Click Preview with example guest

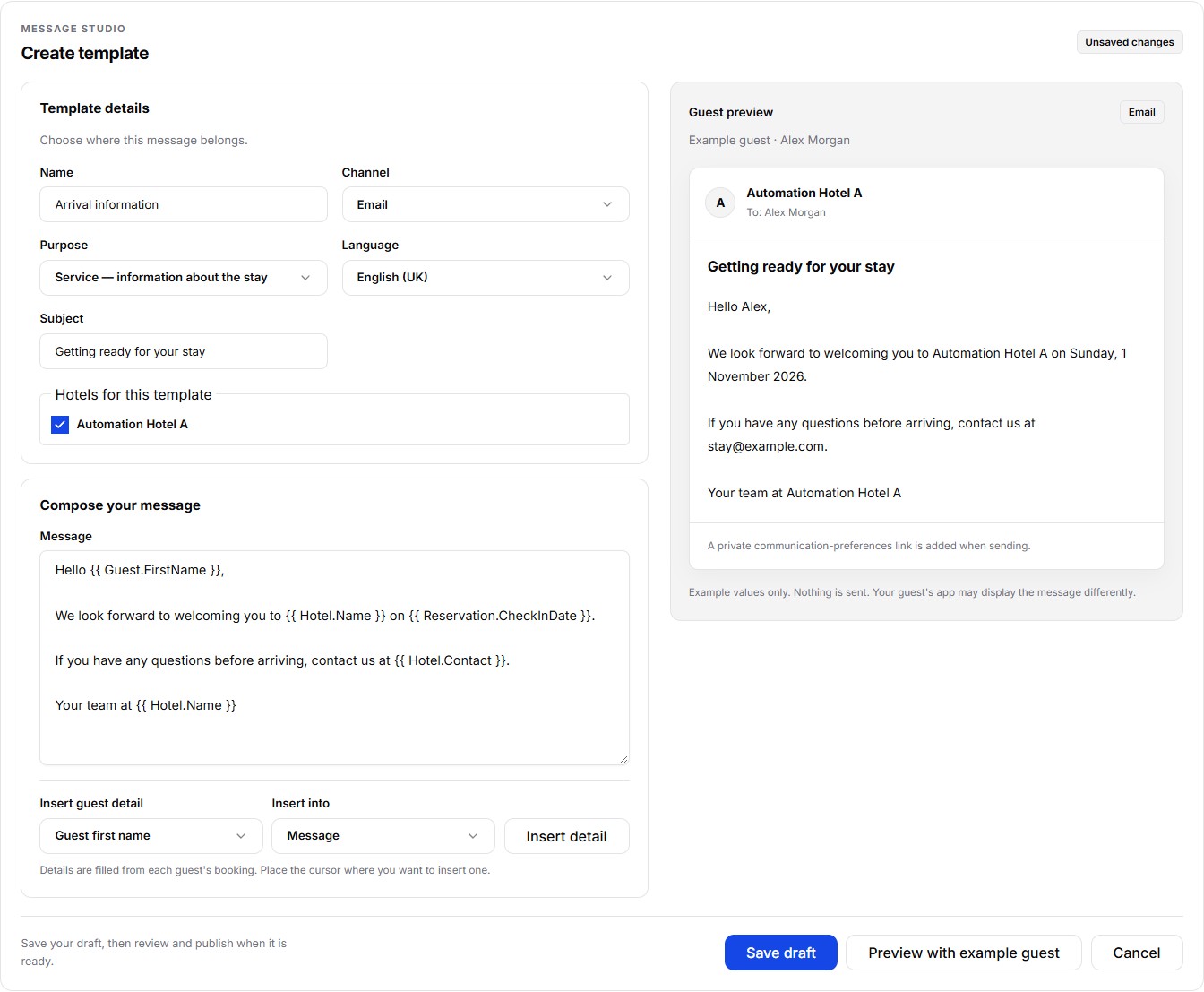(x=964, y=953)
